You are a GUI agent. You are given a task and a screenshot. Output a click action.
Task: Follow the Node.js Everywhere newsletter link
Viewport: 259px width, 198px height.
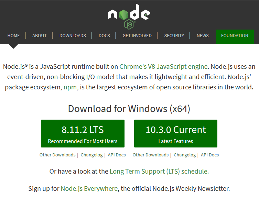tap(89, 189)
